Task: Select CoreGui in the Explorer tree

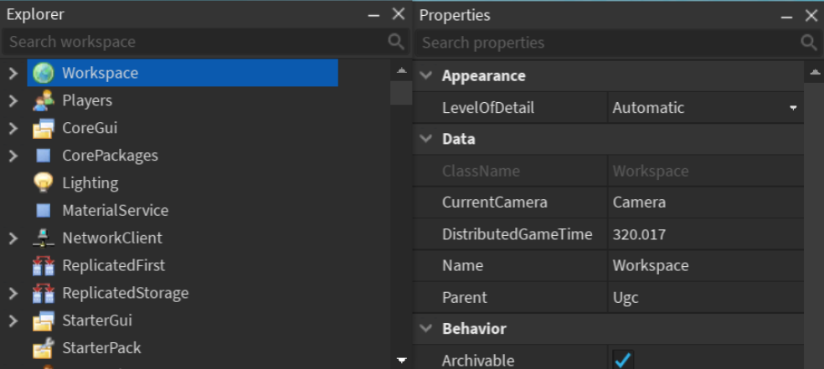Action: [90, 128]
